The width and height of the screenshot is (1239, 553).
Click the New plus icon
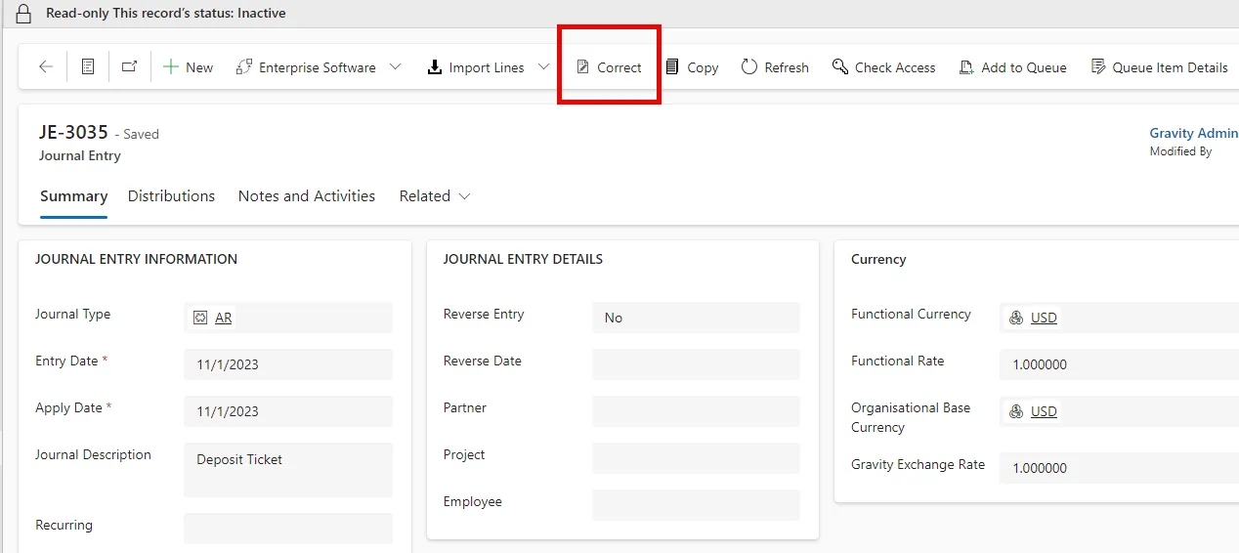point(171,67)
